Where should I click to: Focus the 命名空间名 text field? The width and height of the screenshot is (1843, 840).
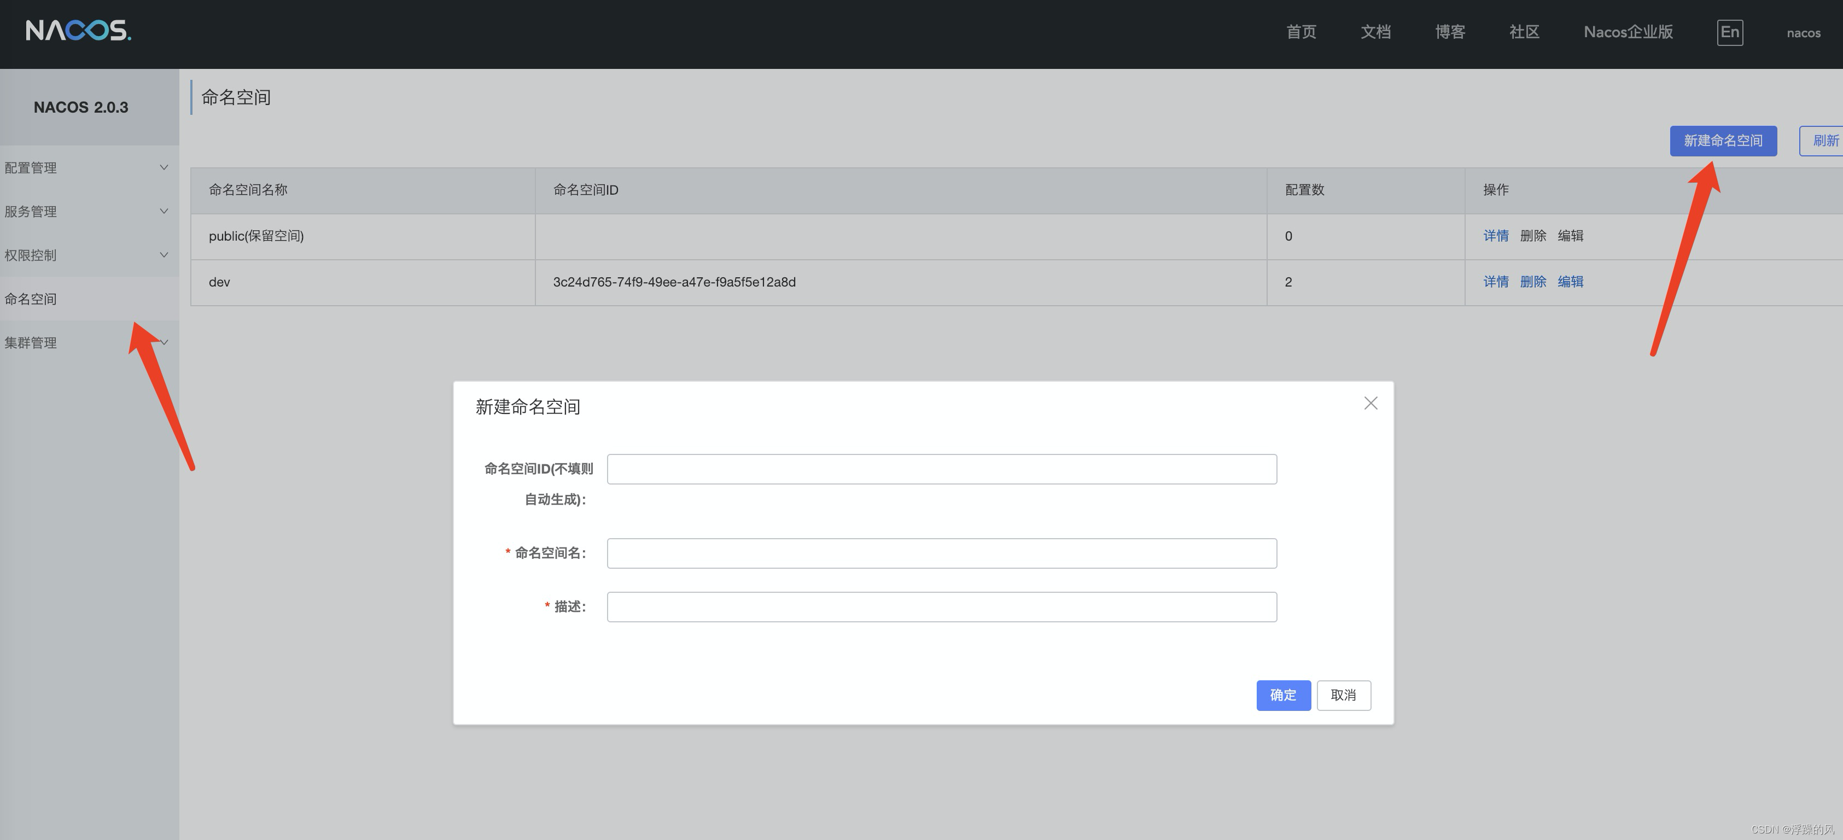(x=942, y=553)
